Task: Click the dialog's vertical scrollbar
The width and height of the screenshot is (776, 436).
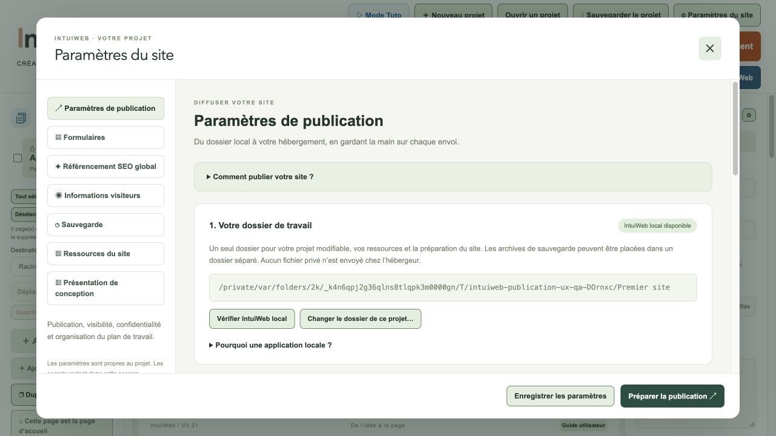Action: coord(735,129)
